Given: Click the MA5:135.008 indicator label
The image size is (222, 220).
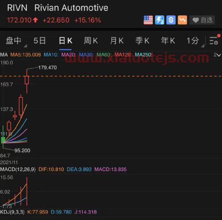Looking at the screenshot, I should [25, 55].
